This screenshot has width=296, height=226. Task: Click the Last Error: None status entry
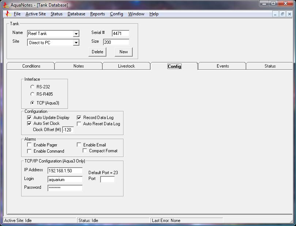[x=166, y=220]
